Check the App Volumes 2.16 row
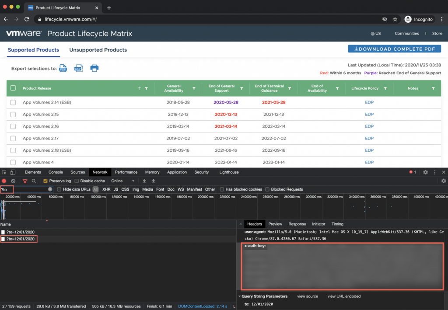Screen dimensions: 448x310 tap(13, 126)
